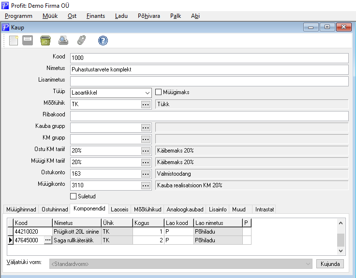Switch to the Mõõtühikud tab

(x=148, y=209)
